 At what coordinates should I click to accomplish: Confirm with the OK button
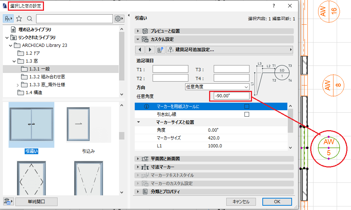(x=277, y=202)
